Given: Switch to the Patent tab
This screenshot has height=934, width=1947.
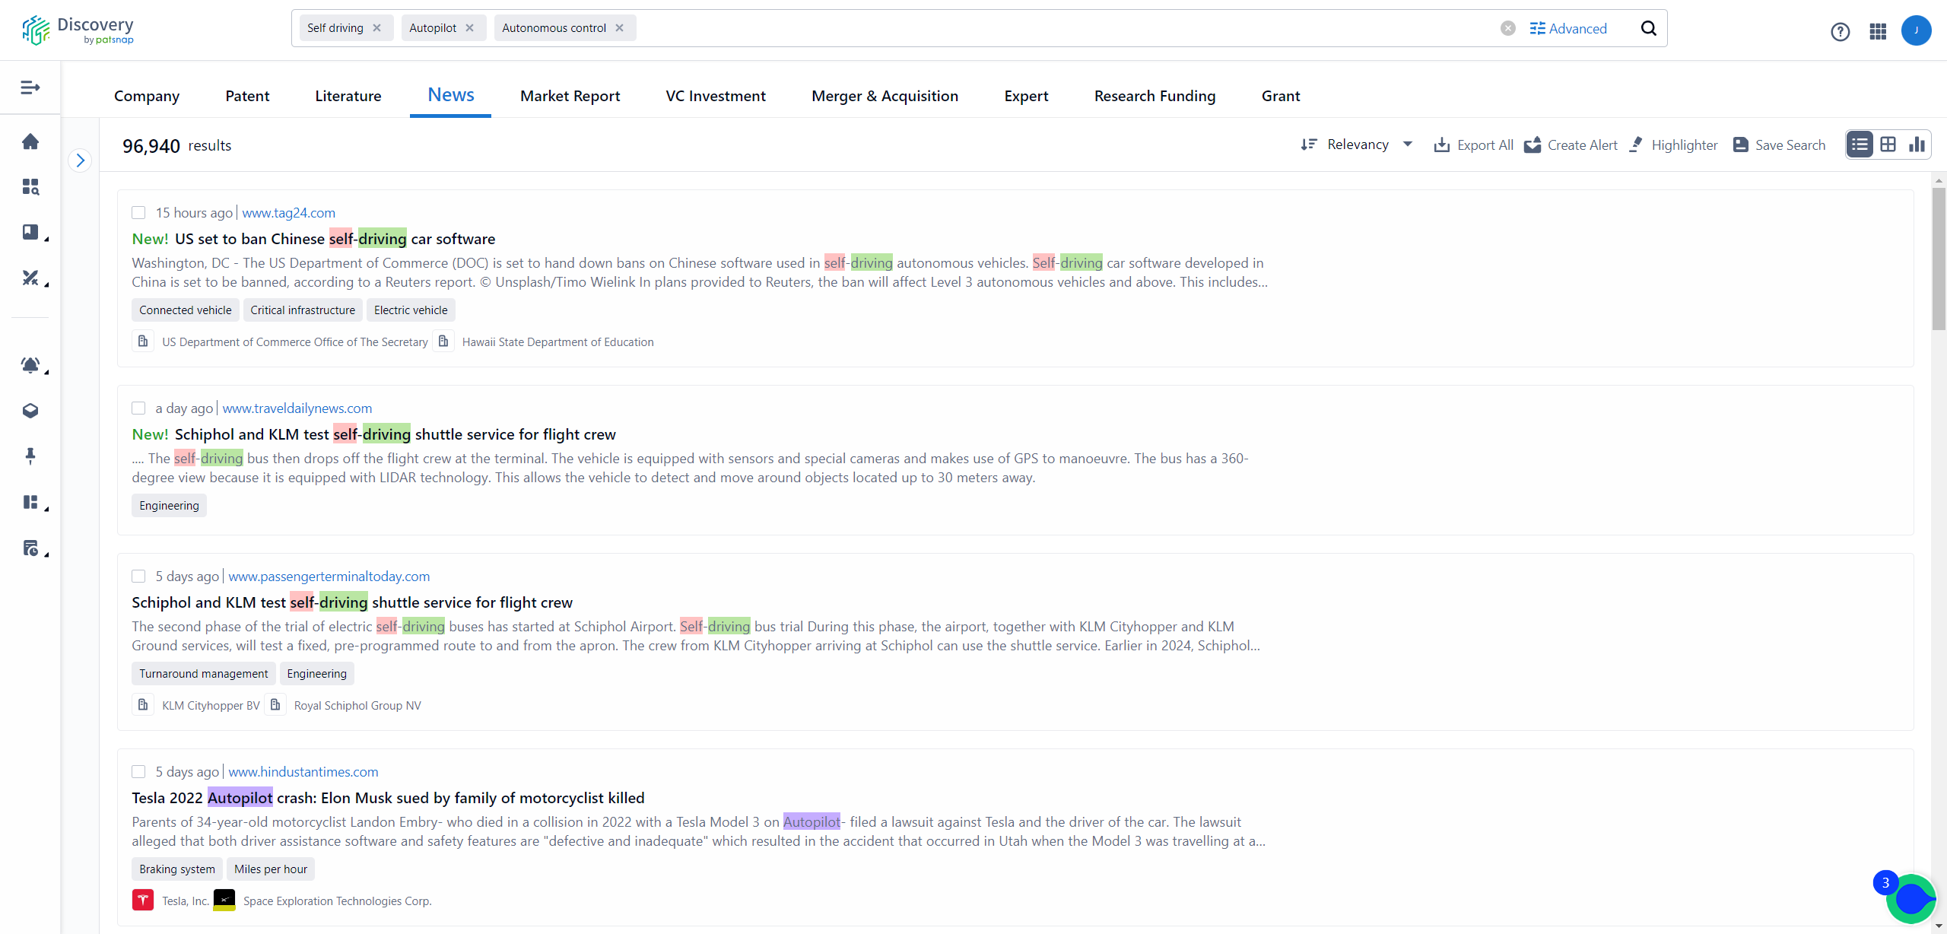Looking at the screenshot, I should pyautogui.click(x=247, y=96).
